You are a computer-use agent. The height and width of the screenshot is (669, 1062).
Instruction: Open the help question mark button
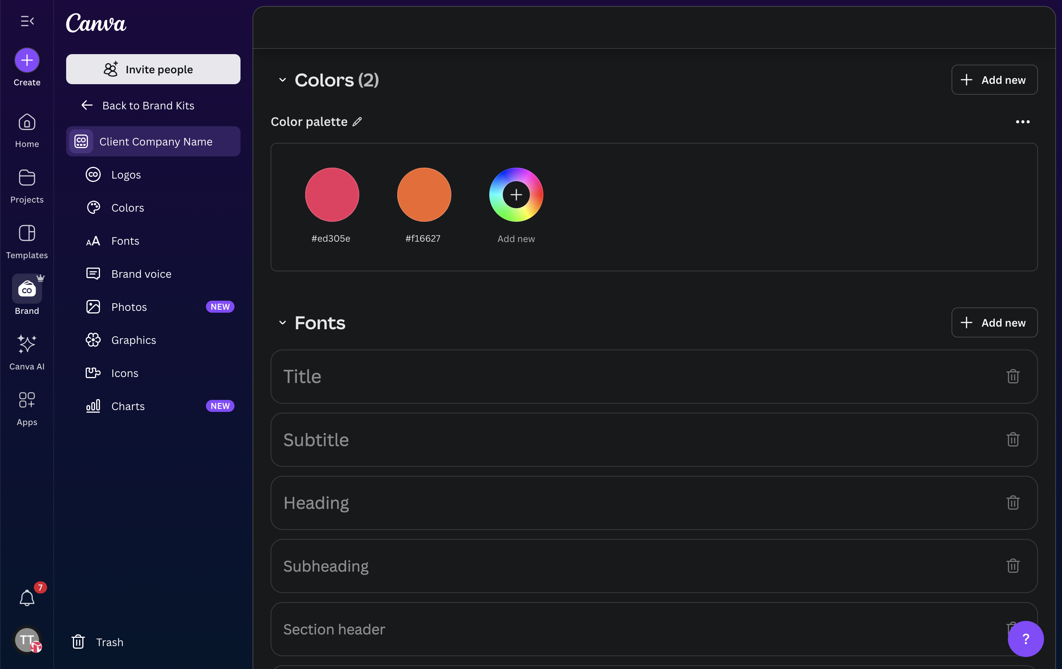[x=1026, y=639]
